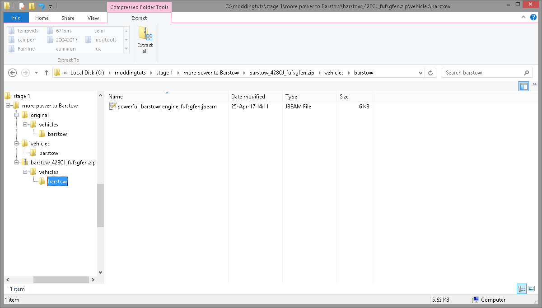Click semi destination in Extract To gallery

click(x=99, y=31)
